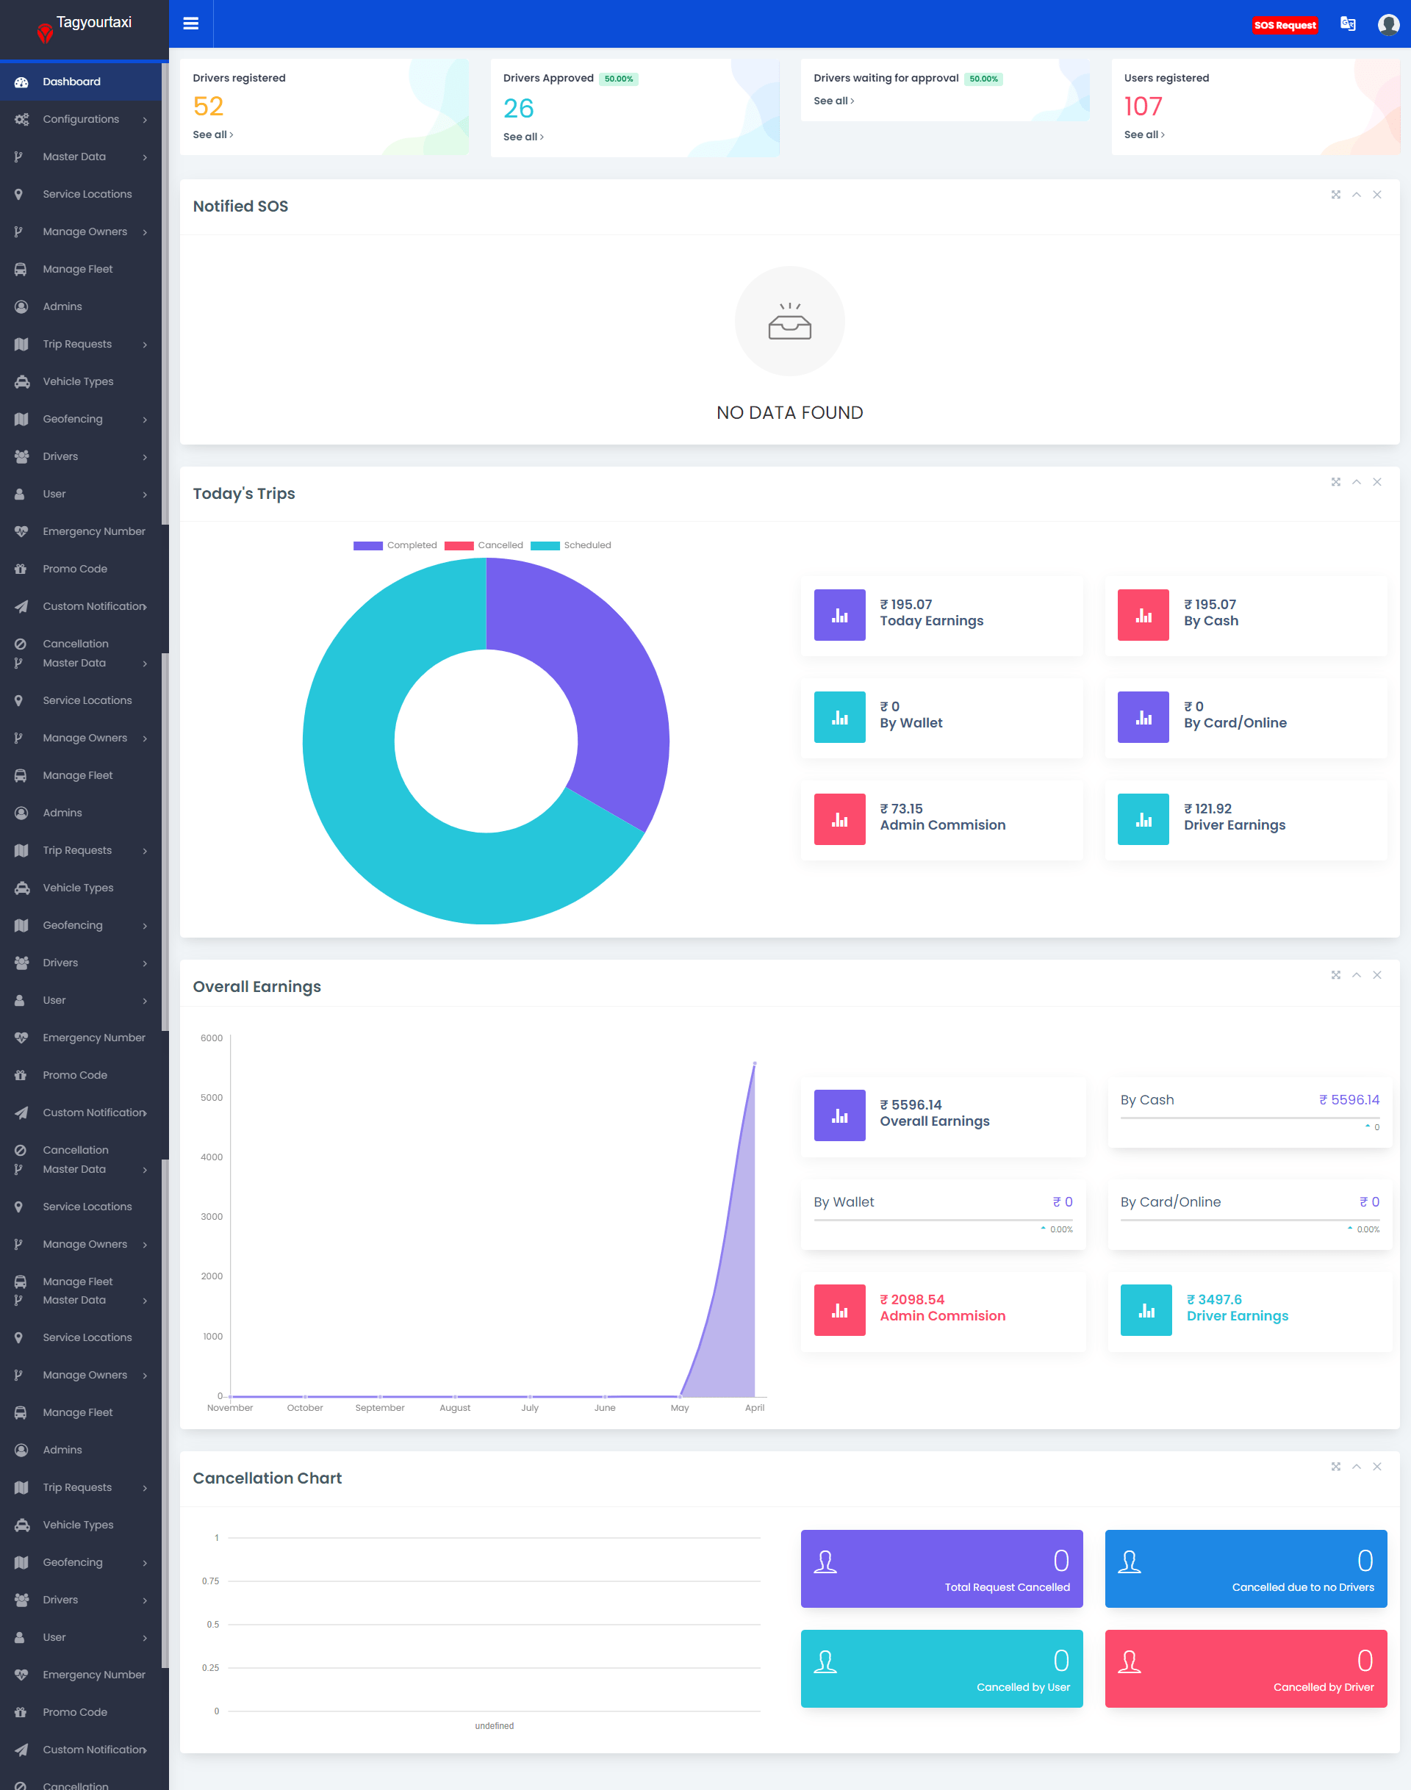1411x1790 pixels.
Task: Click chart icon beside ₹5596.14 Overall Earnings
Action: pos(839,1115)
